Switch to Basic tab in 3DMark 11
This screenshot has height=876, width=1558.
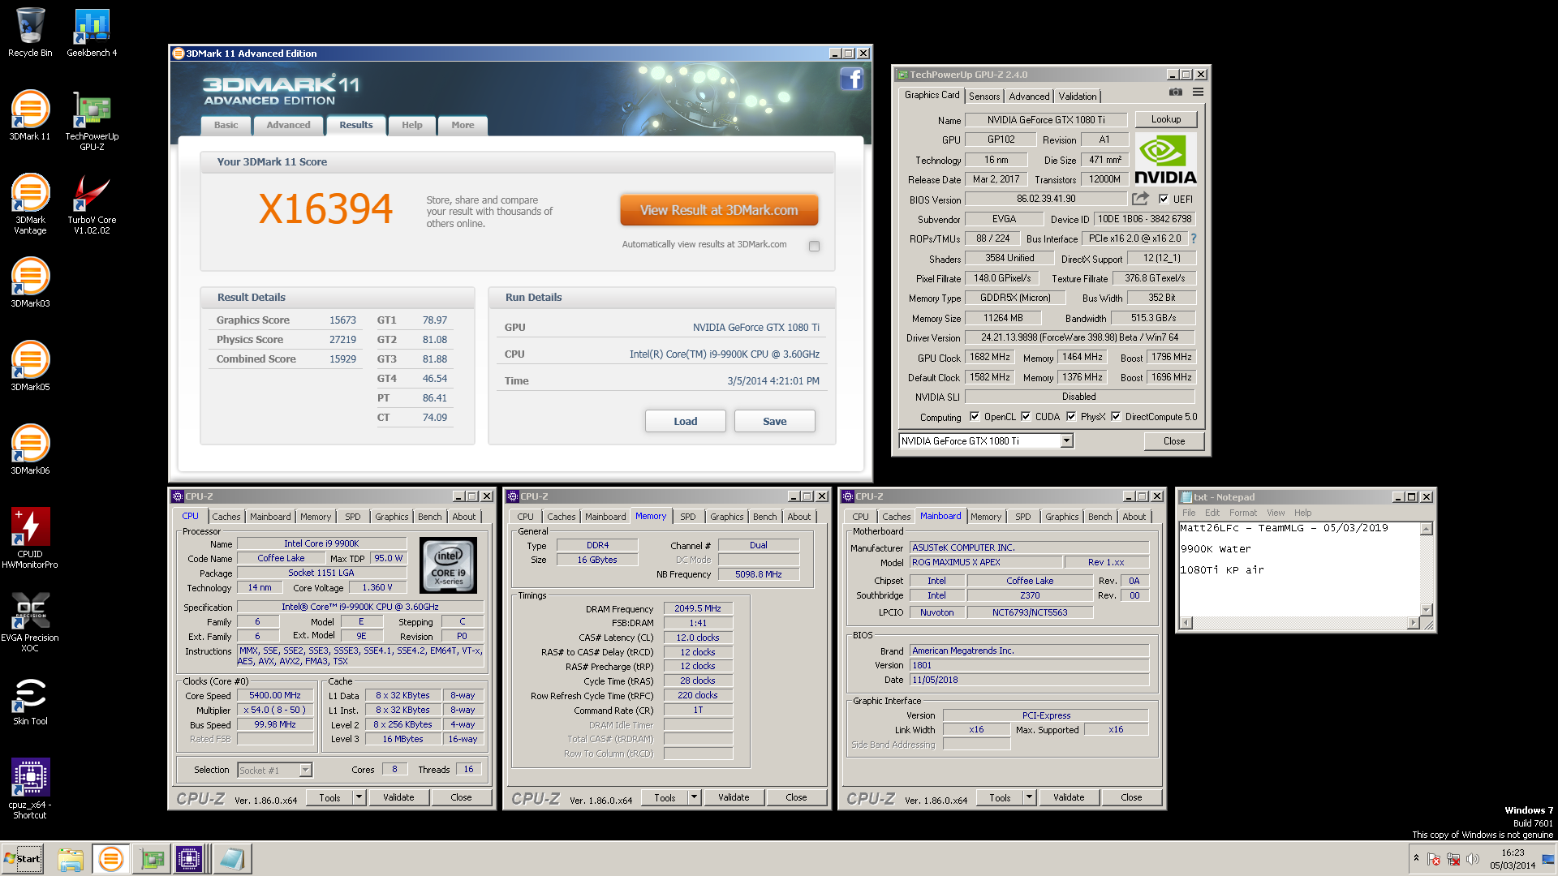coord(226,125)
